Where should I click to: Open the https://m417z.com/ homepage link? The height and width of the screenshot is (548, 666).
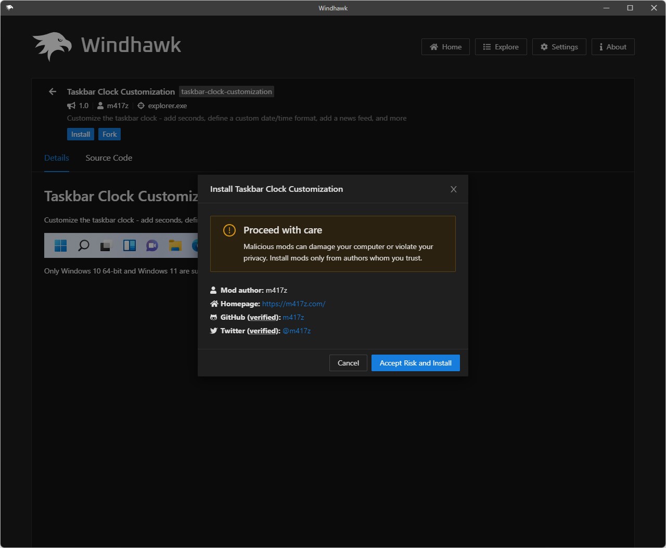(293, 304)
